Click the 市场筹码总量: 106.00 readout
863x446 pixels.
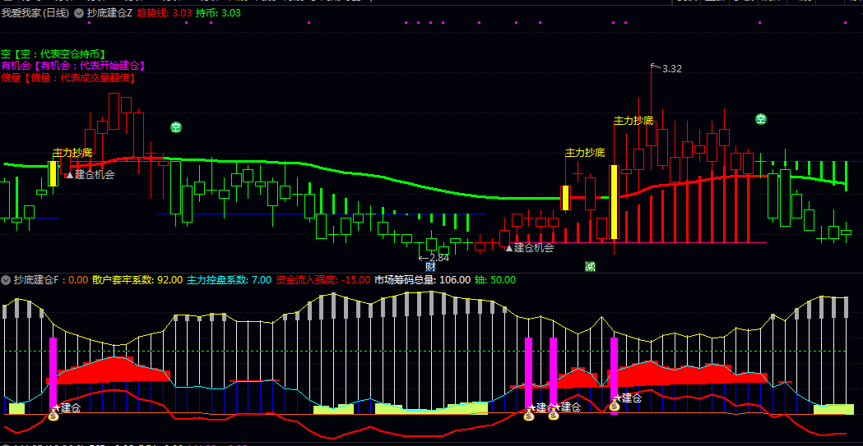[x=422, y=280]
